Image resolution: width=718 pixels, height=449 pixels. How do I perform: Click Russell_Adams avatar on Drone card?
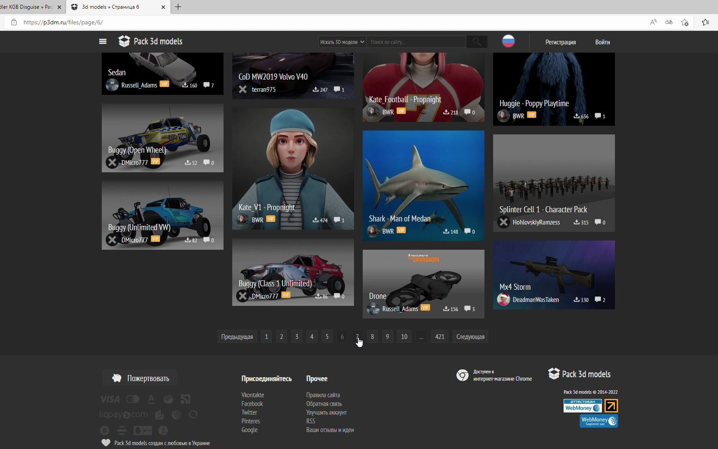coord(373,308)
